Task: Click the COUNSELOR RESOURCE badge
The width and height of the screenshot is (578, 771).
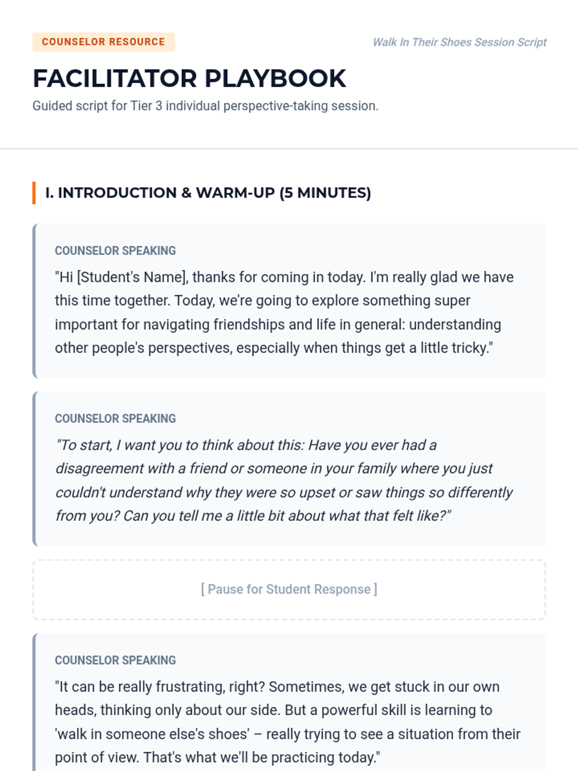Action: [x=104, y=42]
